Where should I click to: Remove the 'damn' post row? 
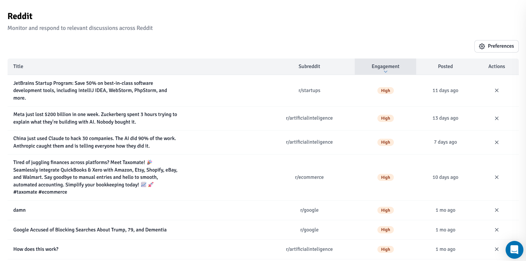point(496,210)
